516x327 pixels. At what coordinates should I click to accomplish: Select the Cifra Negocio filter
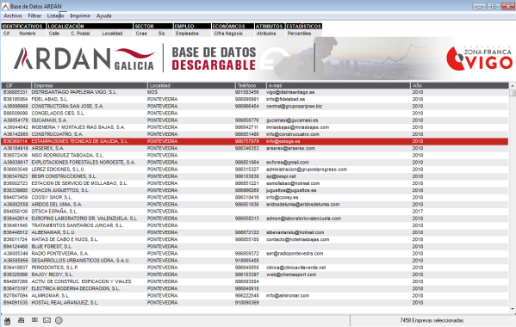tap(228, 34)
